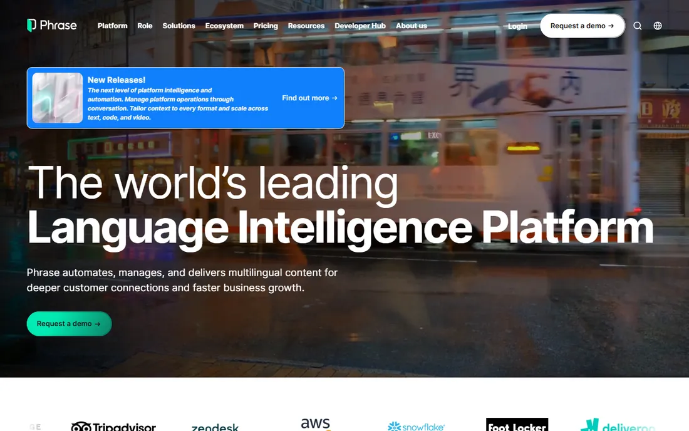
Task: Click the green Request a demo button
Action: pyautogui.click(x=69, y=324)
